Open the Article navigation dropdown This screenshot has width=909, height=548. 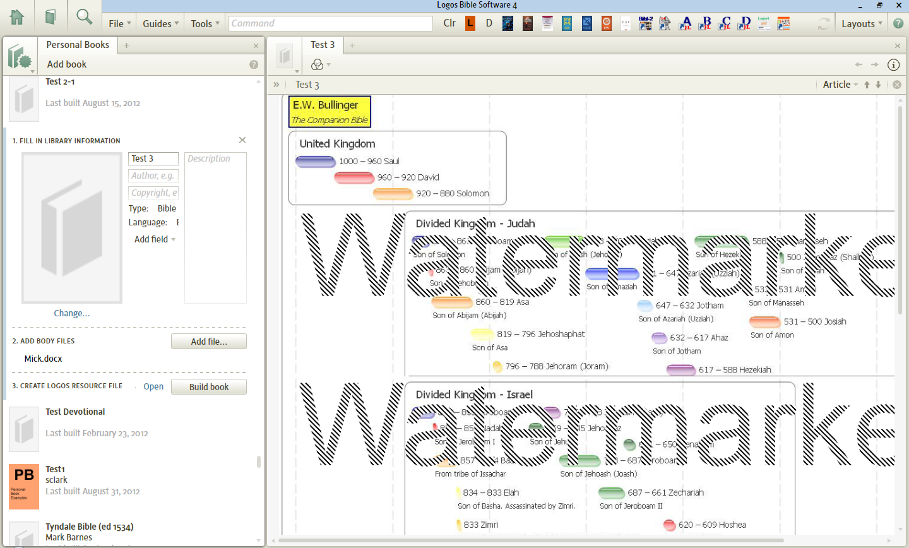(x=840, y=85)
